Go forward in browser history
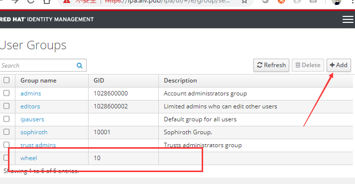The image size is (355, 184). 15,1
